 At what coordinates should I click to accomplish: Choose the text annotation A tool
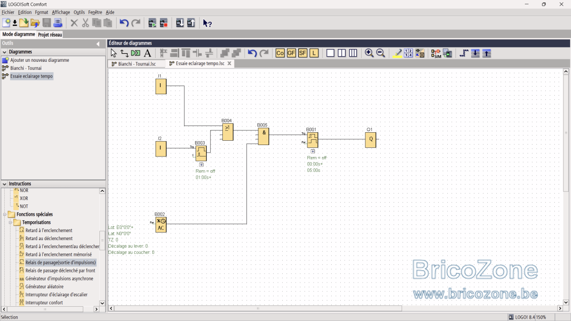pyautogui.click(x=148, y=53)
